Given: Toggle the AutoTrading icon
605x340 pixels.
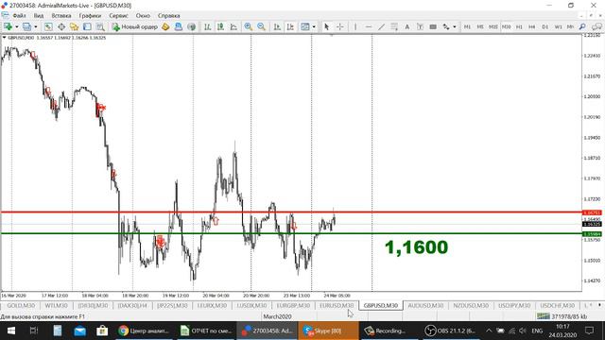Looking at the screenshot, I should pyautogui.click(x=179, y=26).
